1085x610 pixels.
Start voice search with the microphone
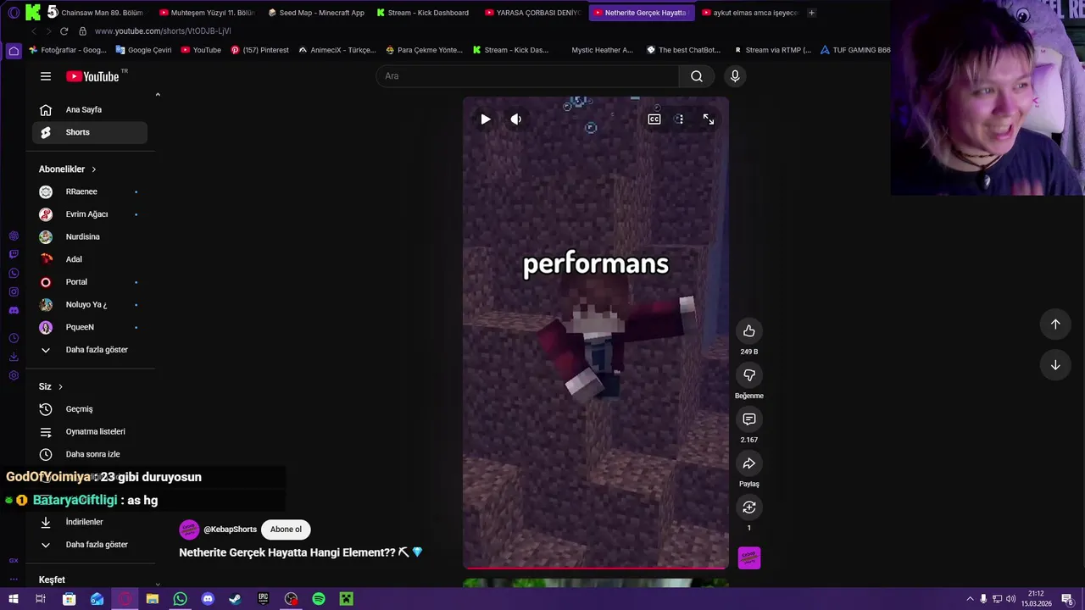tap(735, 76)
